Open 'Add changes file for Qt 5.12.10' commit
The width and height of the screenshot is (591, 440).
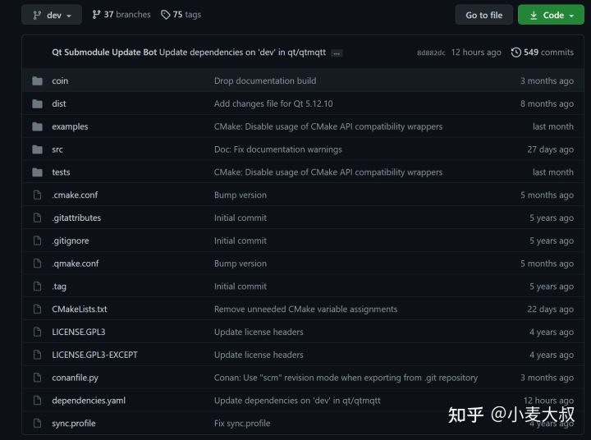click(273, 103)
